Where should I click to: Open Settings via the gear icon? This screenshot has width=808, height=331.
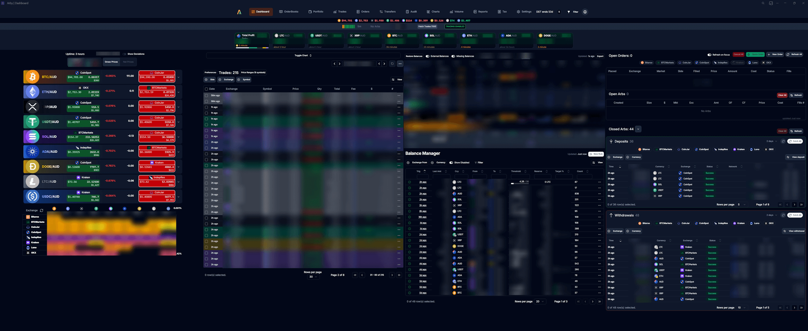point(518,12)
